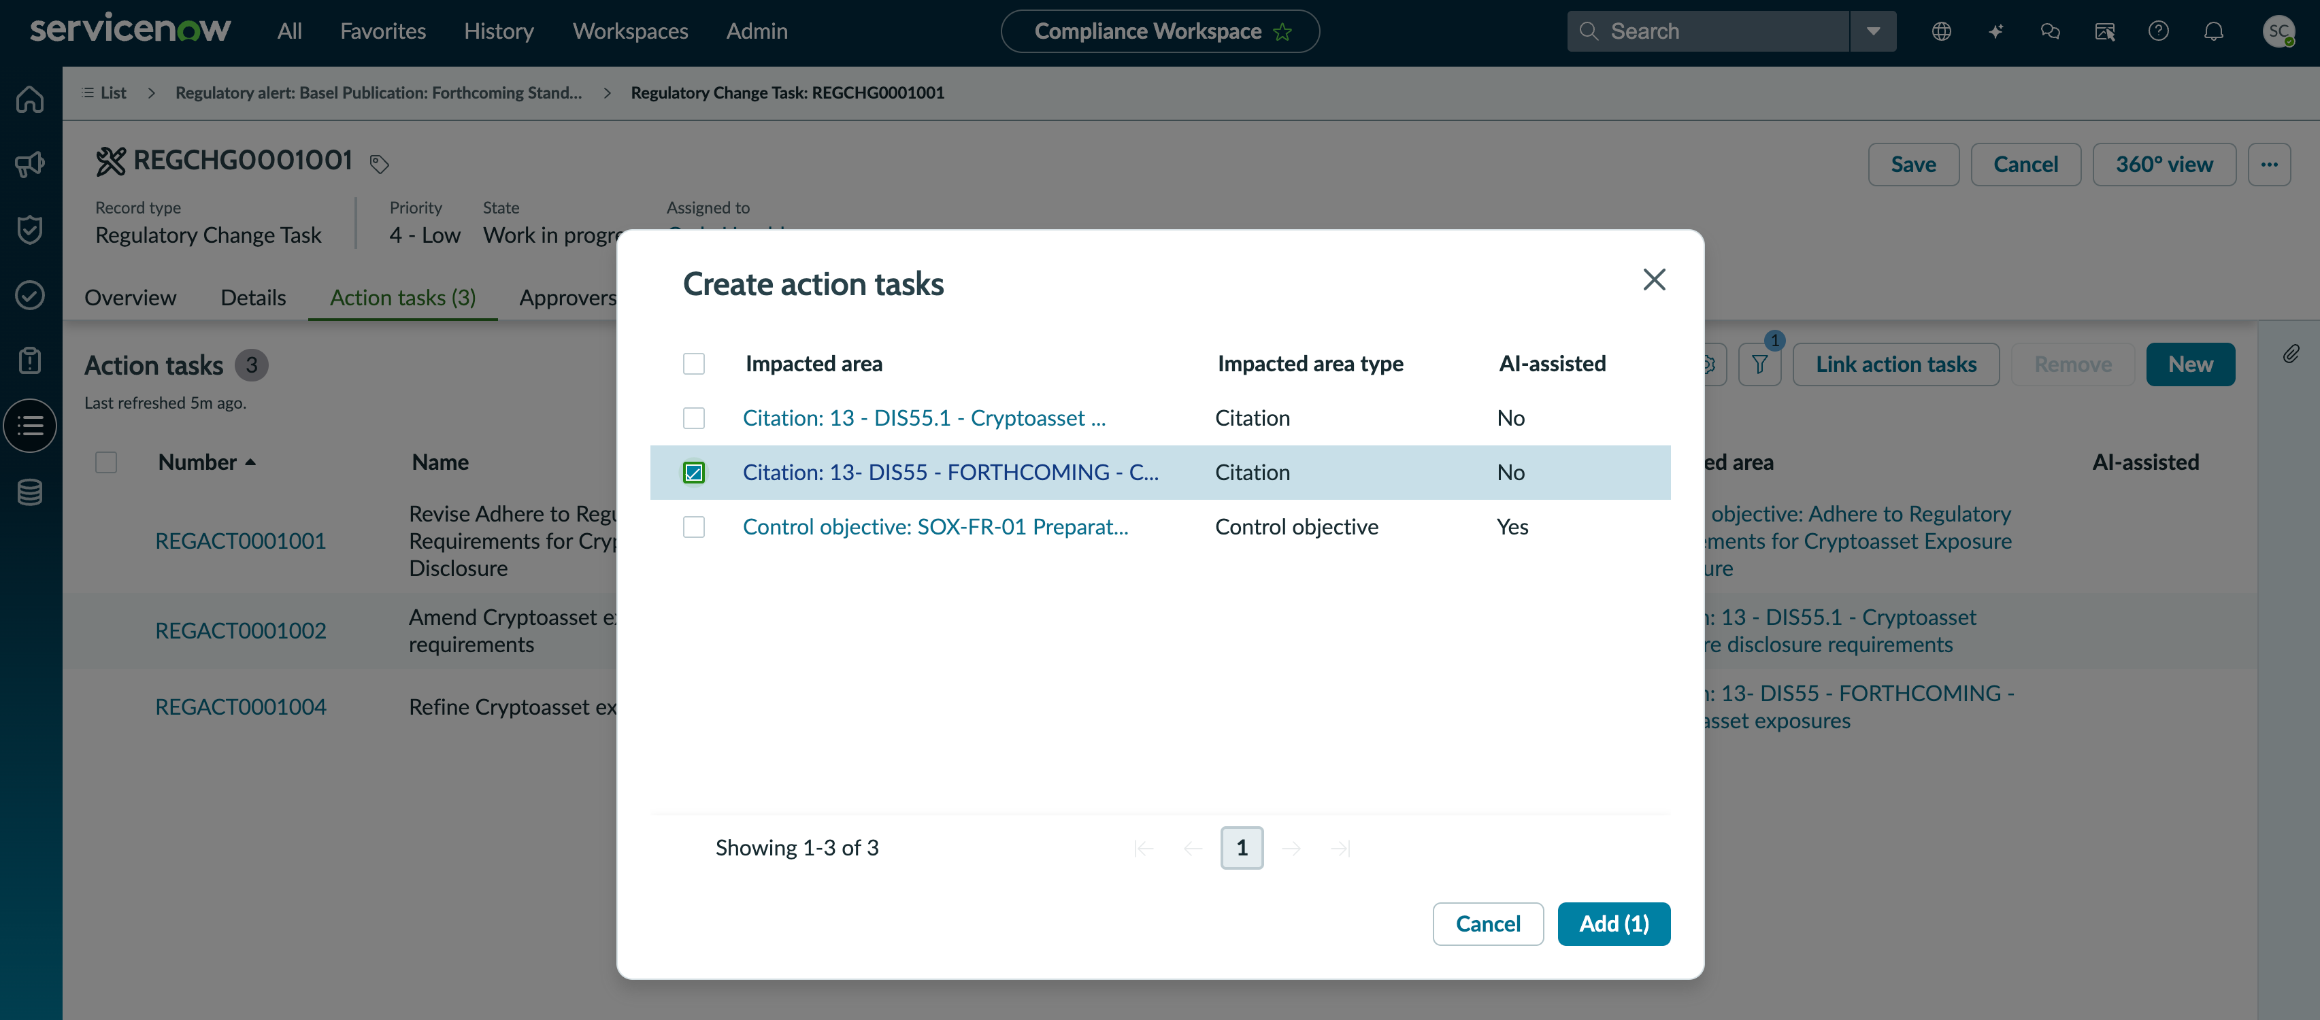This screenshot has height=1020, width=2320.
Task: Click Link action tasks button
Action: [1896, 364]
